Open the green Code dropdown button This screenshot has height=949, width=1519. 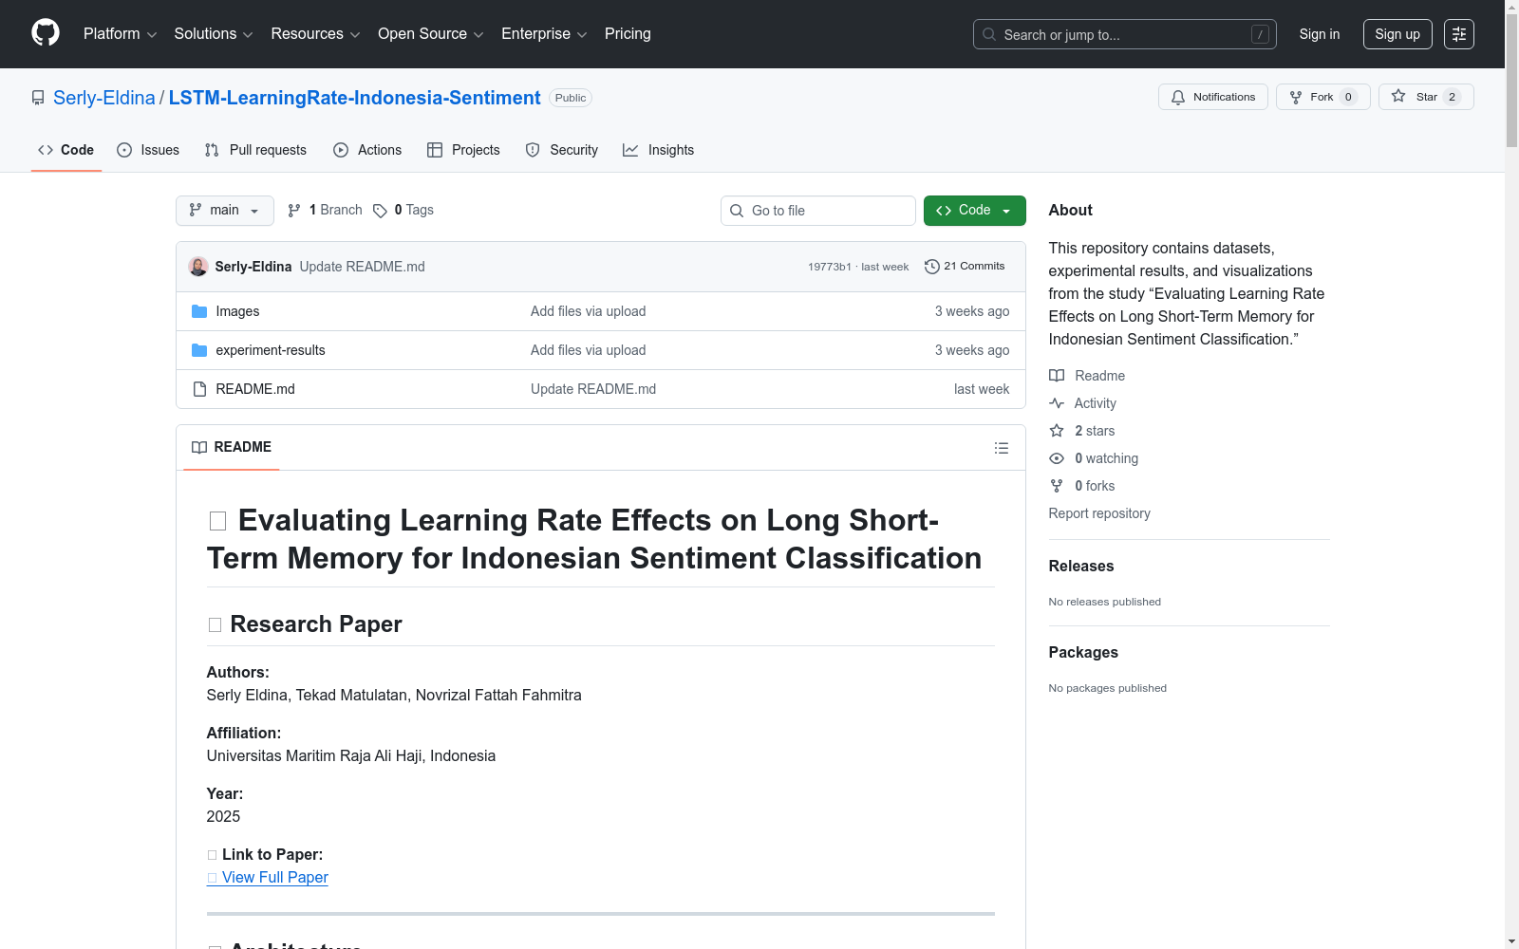click(x=974, y=211)
